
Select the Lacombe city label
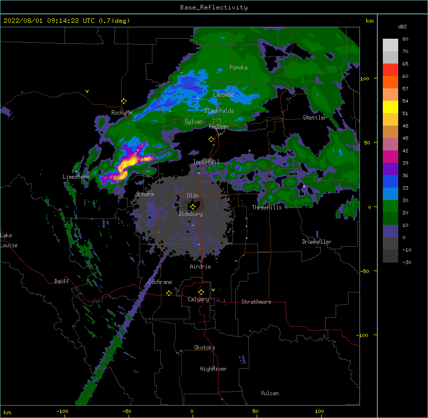[x=223, y=95]
